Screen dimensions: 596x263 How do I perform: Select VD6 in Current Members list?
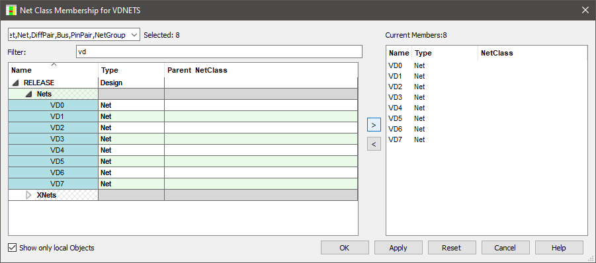point(396,129)
